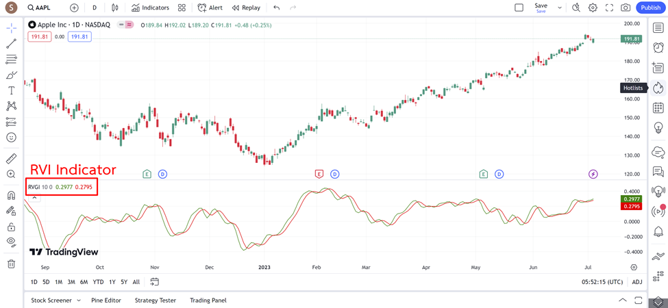Redo the last action
This screenshot has height=308, width=668.
pos(293,8)
